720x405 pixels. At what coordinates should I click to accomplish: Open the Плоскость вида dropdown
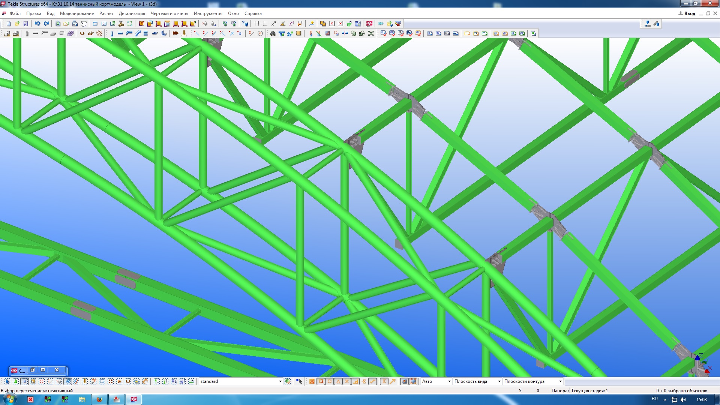click(x=499, y=381)
